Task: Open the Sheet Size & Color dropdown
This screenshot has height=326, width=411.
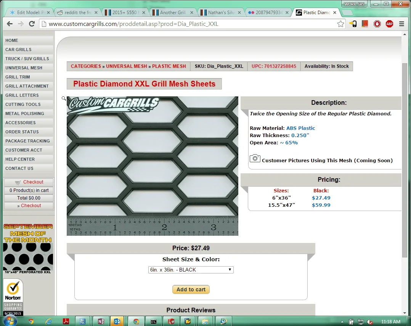Action: 191,270
